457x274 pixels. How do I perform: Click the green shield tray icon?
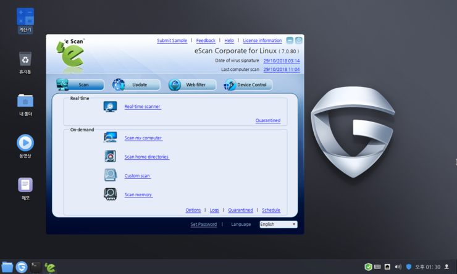tap(369, 267)
